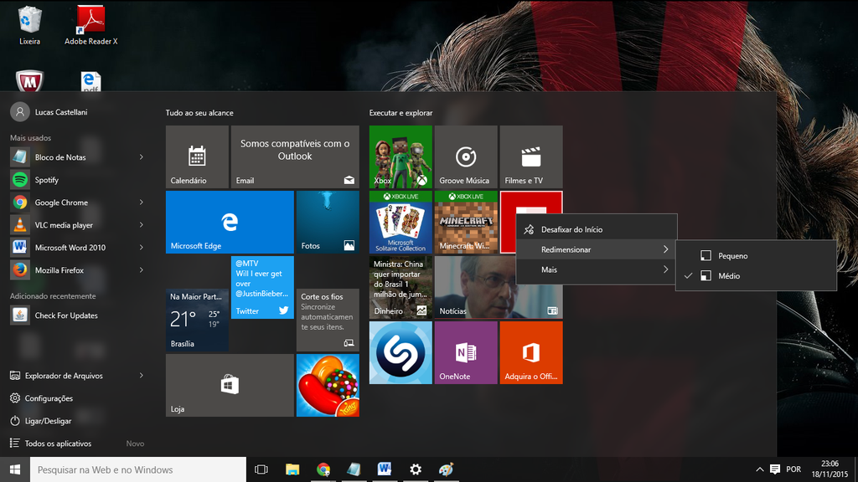Open Microsoft Word 2010 from list
Viewport: 858px width, 482px height.
point(70,248)
